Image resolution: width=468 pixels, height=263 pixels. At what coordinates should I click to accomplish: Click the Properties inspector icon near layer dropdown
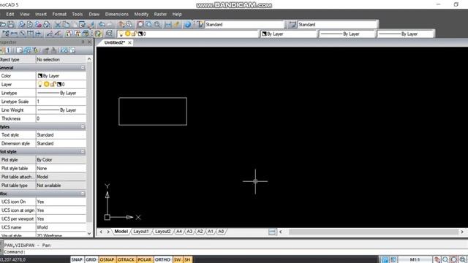(109, 34)
